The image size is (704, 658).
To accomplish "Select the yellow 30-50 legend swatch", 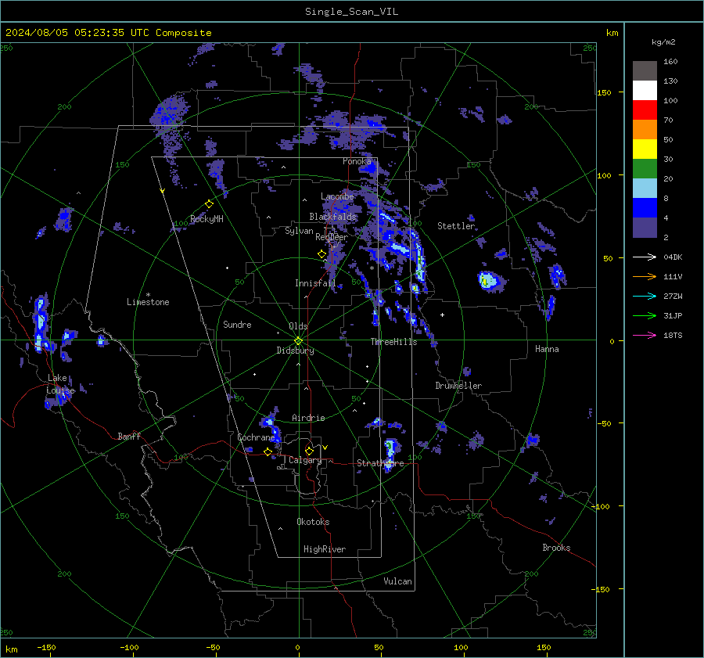I will [645, 149].
